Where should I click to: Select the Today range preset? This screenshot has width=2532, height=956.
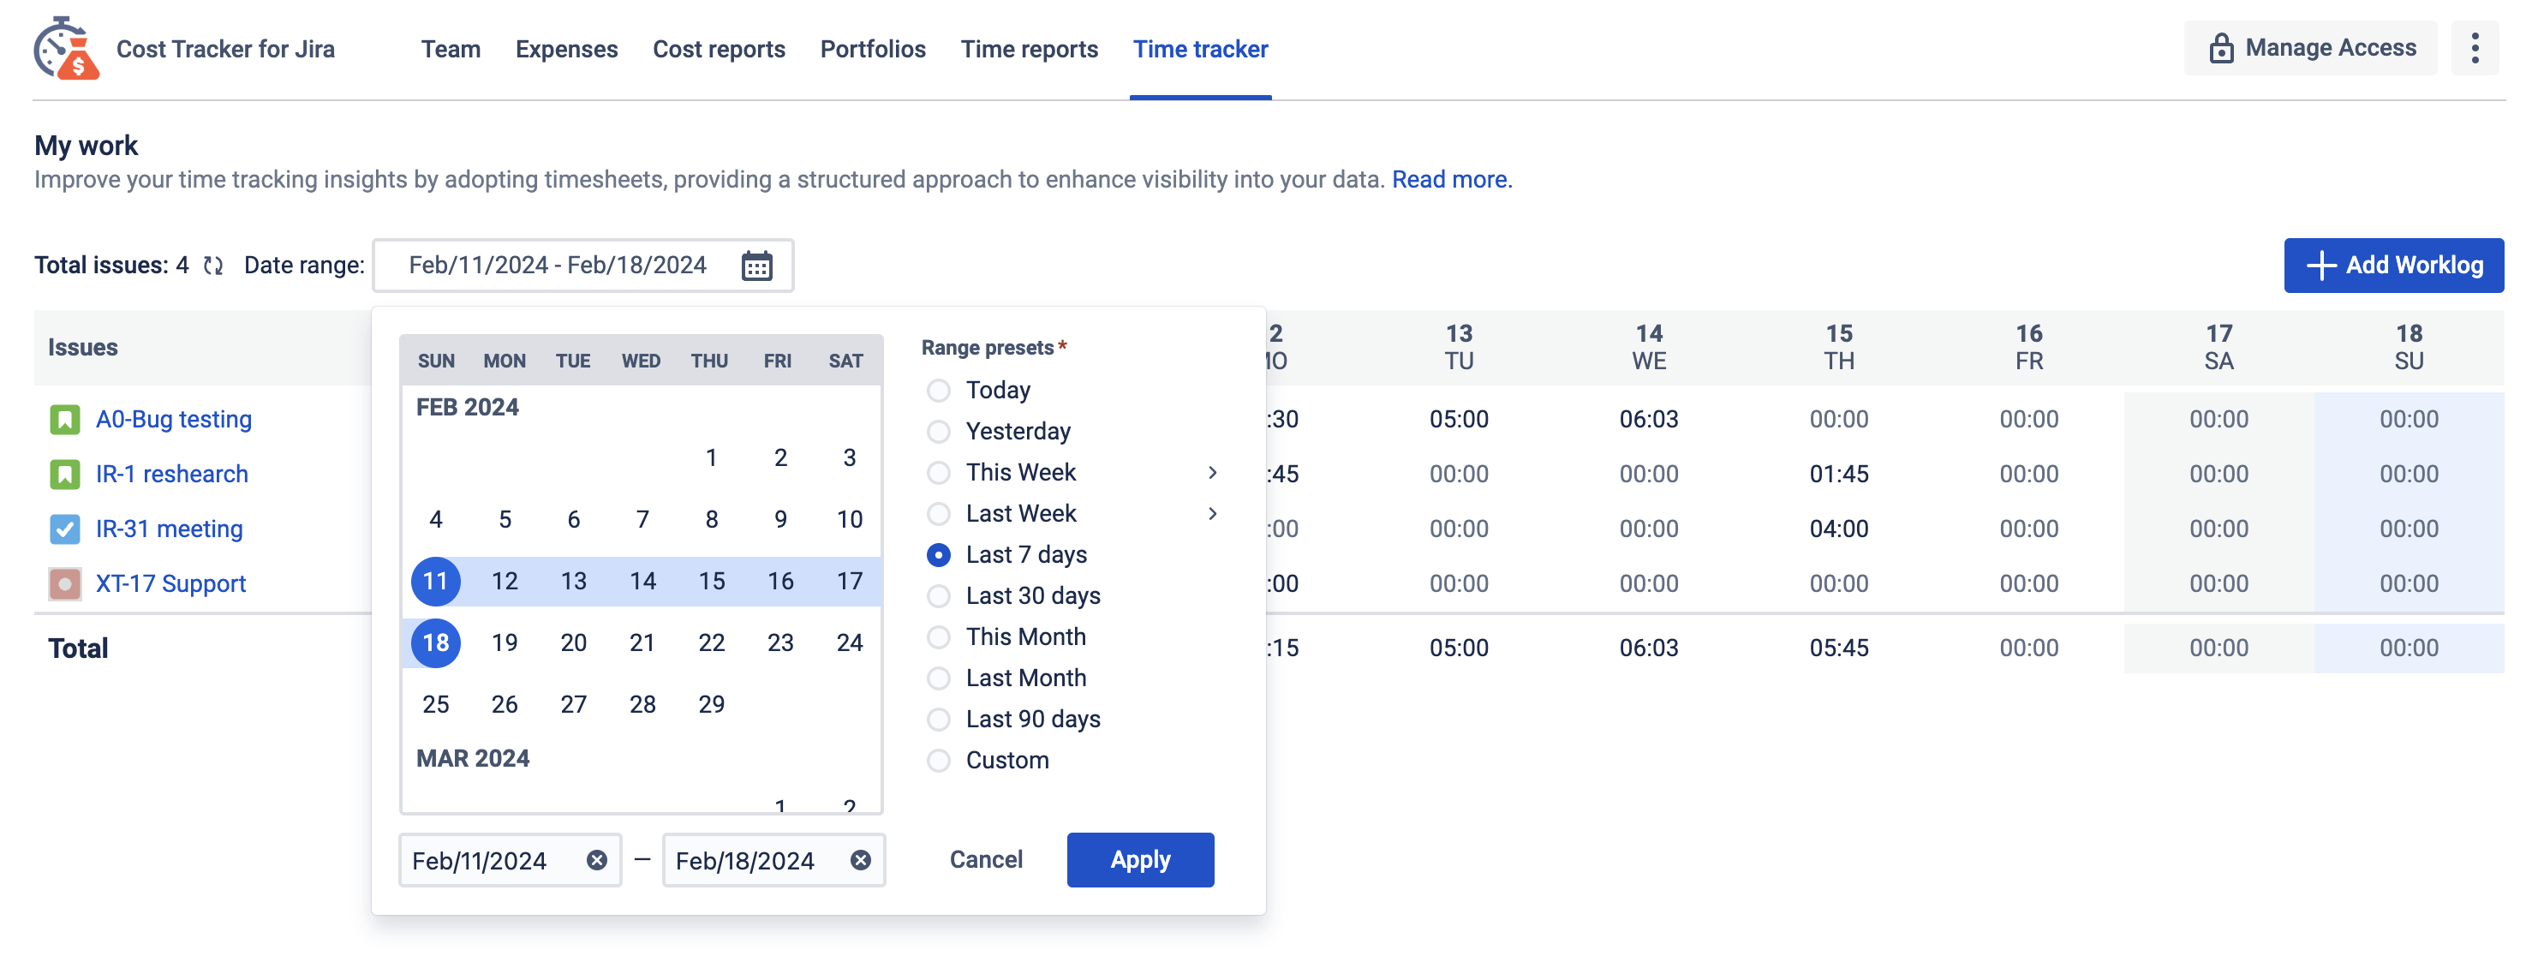point(939,391)
